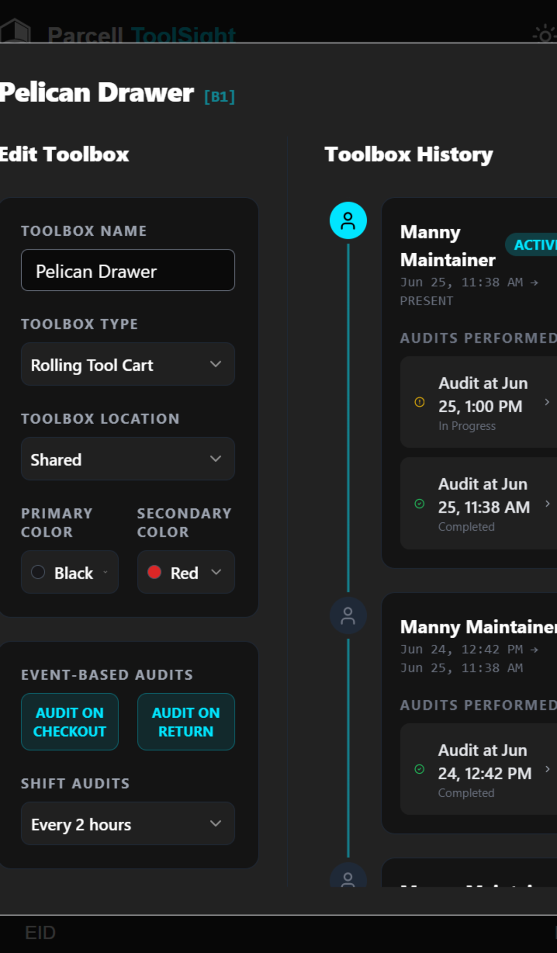557x953 pixels.
Task: Click the black color swatch circle
Action: click(38, 572)
